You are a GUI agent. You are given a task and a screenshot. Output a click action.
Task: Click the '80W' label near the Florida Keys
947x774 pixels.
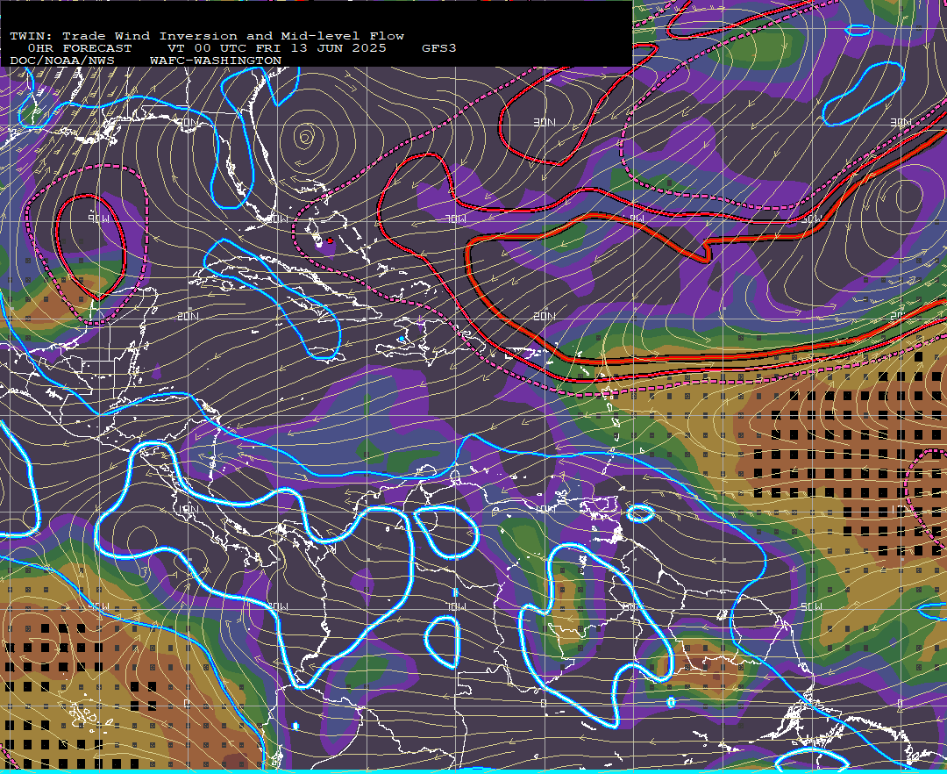click(x=276, y=219)
